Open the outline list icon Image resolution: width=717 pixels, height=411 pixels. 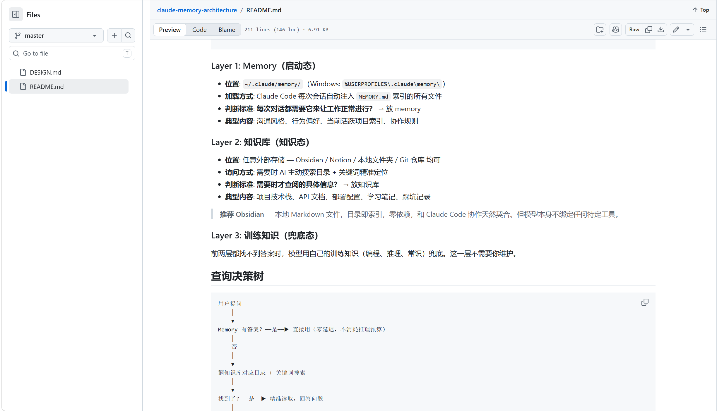703,30
